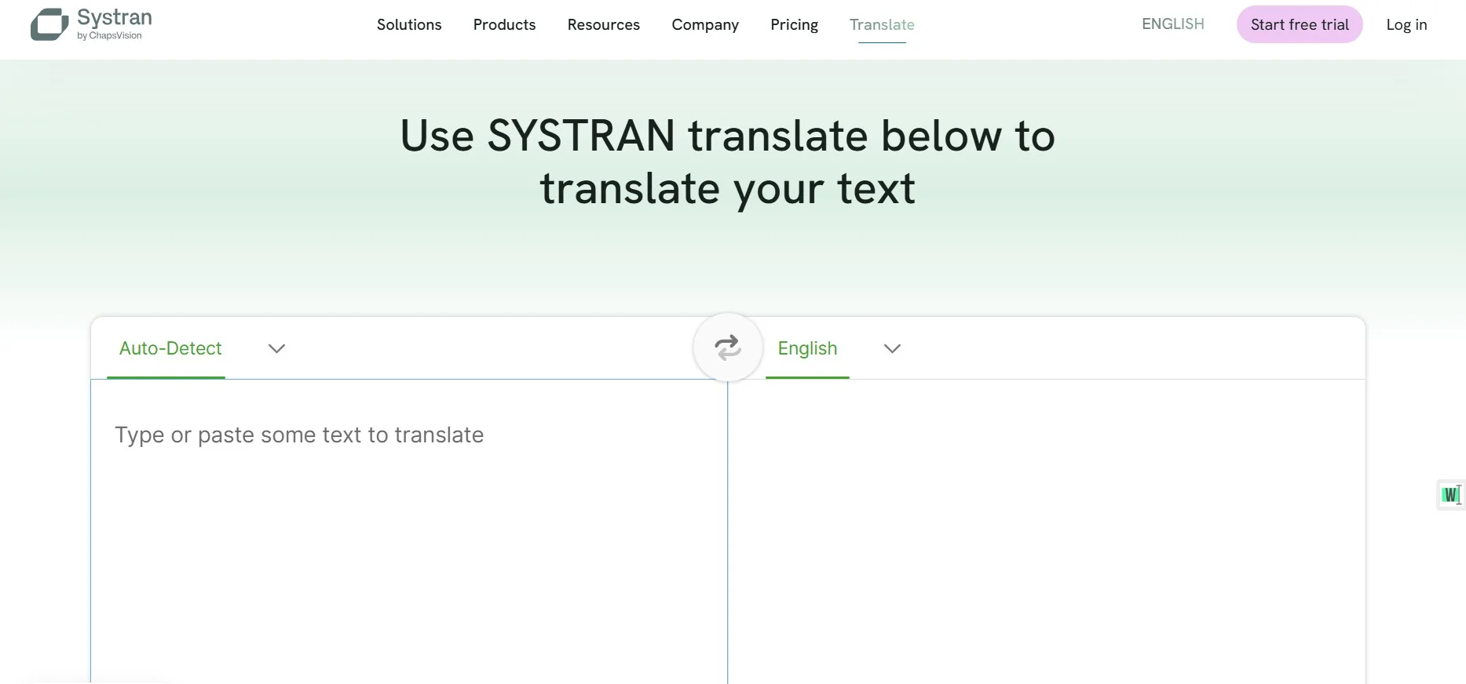Open the Resources menu
The height and width of the screenshot is (684, 1466).
tap(604, 24)
